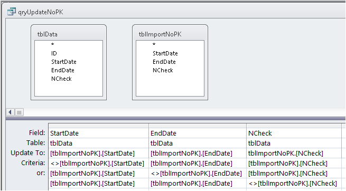Click Update To cell [tblImportNoPK].[StartDate]
346x191 pixels.
(98, 153)
